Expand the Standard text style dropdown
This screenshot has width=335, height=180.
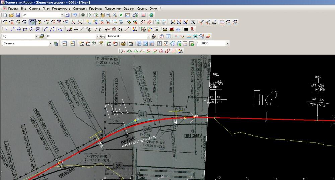(x=149, y=36)
